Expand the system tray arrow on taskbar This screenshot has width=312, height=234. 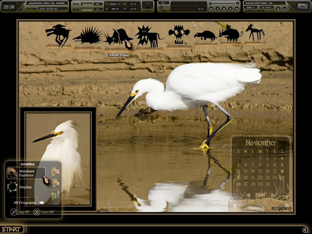(x=305, y=230)
